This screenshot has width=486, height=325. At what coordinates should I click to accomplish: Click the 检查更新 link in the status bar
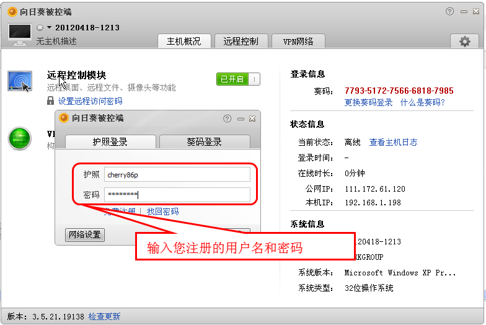pyautogui.click(x=104, y=316)
